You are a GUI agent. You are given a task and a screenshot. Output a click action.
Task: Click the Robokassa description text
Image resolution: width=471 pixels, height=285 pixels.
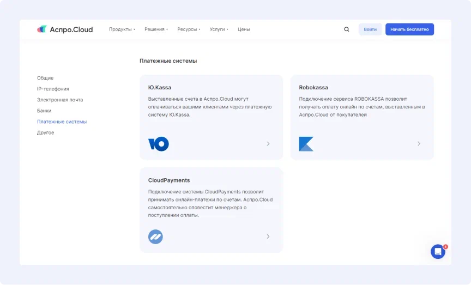tap(361, 107)
